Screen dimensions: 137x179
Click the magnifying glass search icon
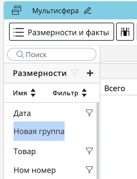(20, 54)
